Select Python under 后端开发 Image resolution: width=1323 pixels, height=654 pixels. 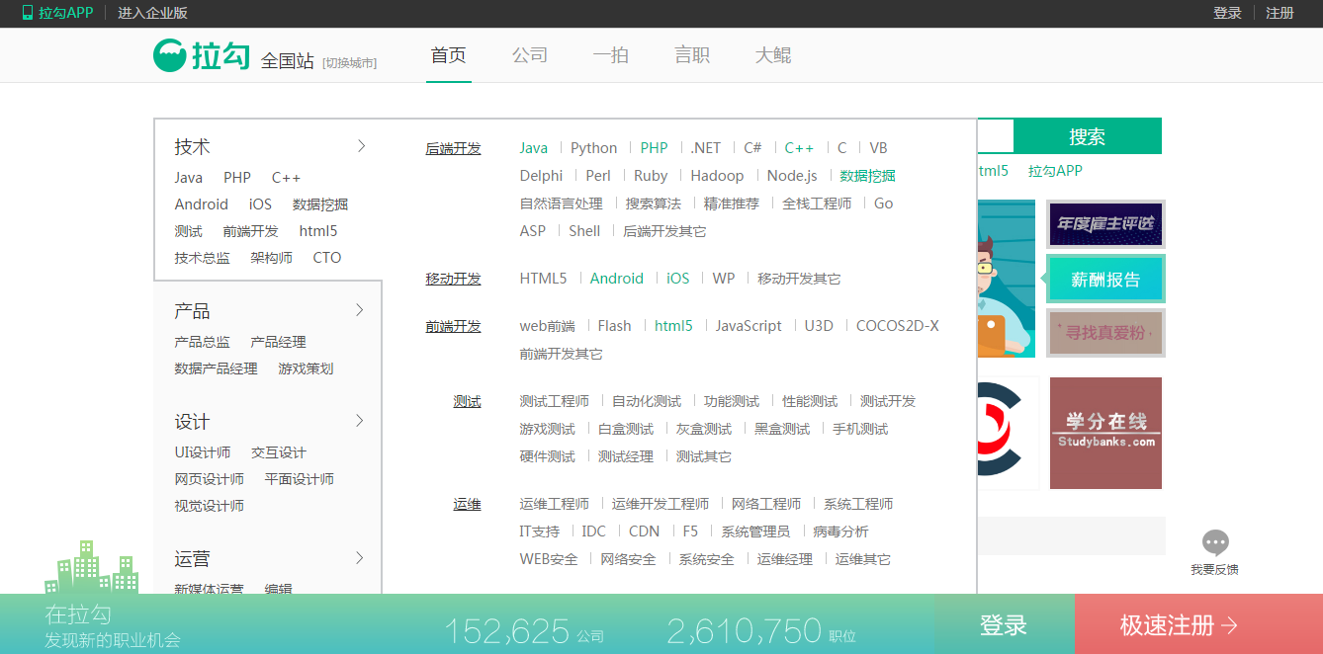pos(593,148)
